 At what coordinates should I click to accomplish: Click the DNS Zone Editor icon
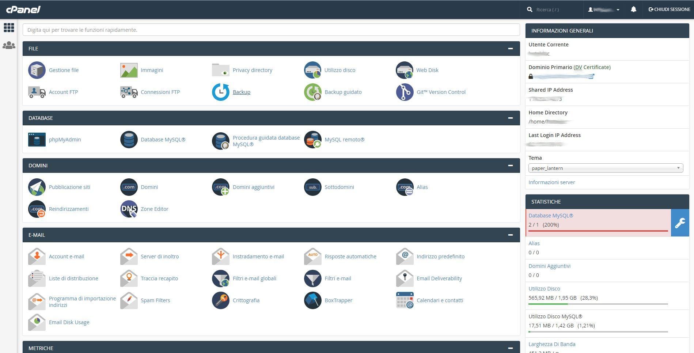(x=129, y=209)
